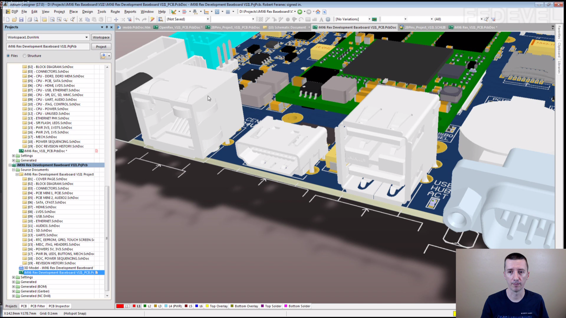Click the Workspace button
Viewport: 566px width, 318px height.
pyautogui.click(x=101, y=37)
